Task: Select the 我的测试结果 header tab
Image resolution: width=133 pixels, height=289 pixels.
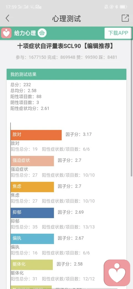Action: click(66, 74)
